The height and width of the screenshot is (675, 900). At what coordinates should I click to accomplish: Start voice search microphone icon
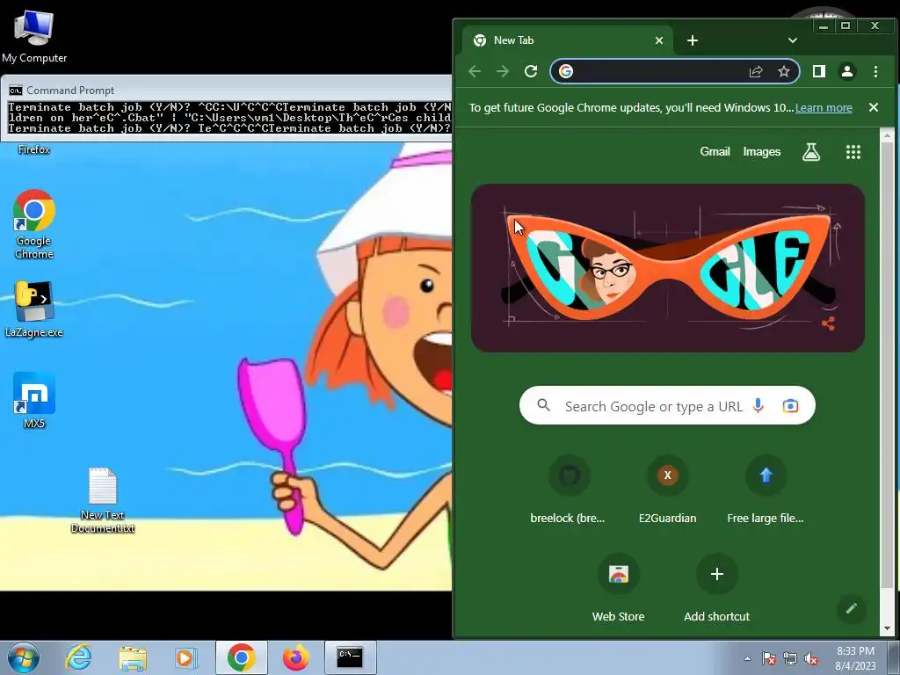(758, 406)
